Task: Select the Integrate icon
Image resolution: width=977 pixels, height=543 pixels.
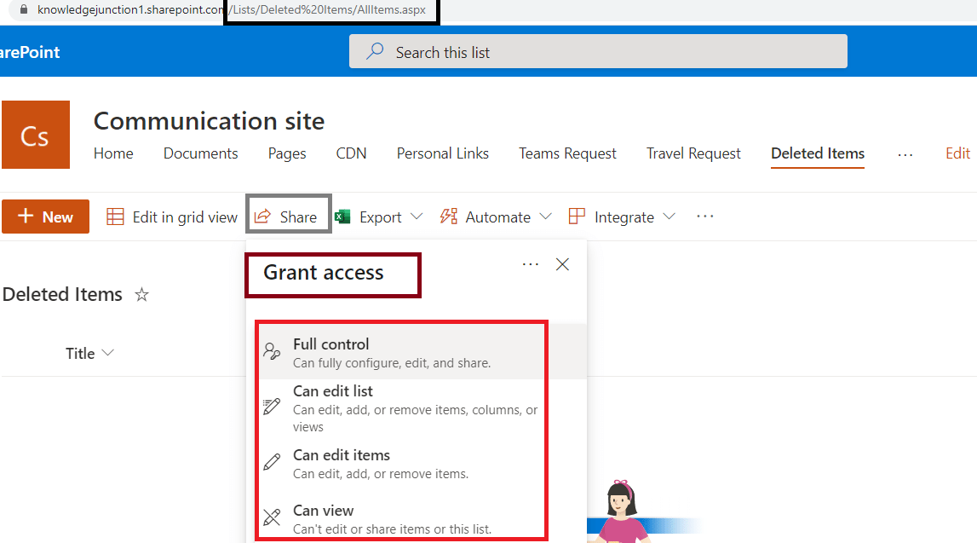Action: click(578, 217)
